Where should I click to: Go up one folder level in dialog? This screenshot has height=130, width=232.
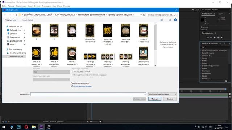pyautogui.click(x=16, y=15)
